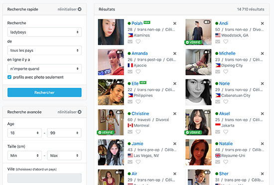Screen dimensions: 274x185
Task: Send mail to Michelle via envelope icon
Action: 218,72
